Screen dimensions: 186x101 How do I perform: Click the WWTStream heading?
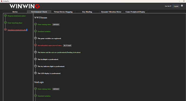[x=41, y=18]
